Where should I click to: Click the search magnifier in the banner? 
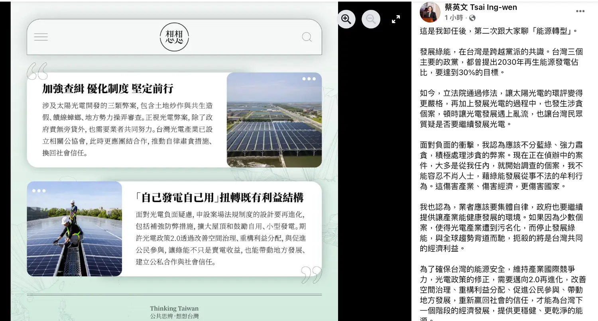[307, 37]
